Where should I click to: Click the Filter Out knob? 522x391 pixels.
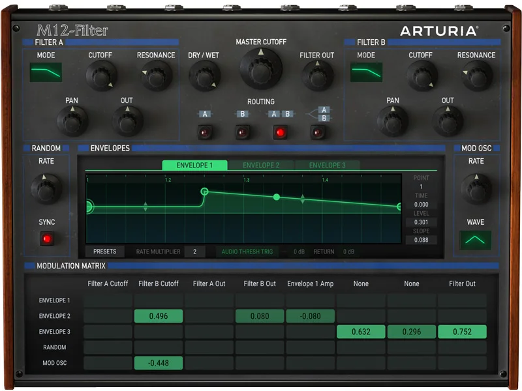[x=317, y=76]
